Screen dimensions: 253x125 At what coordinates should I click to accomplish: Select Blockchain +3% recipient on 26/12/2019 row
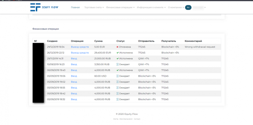(x=170, y=53)
